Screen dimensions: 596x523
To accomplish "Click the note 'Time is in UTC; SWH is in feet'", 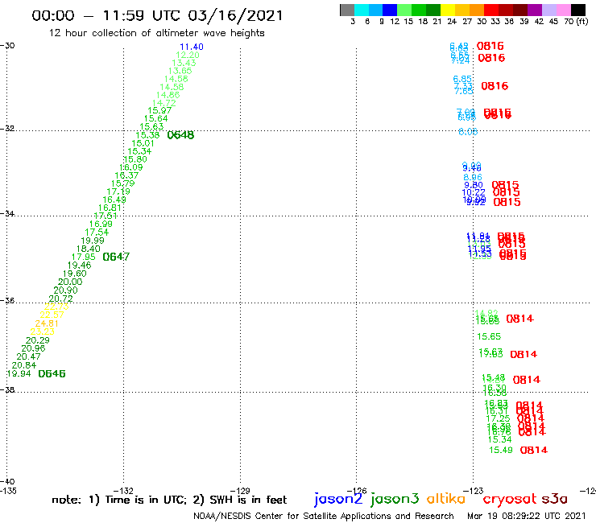I will pyautogui.click(x=169, y=500).
